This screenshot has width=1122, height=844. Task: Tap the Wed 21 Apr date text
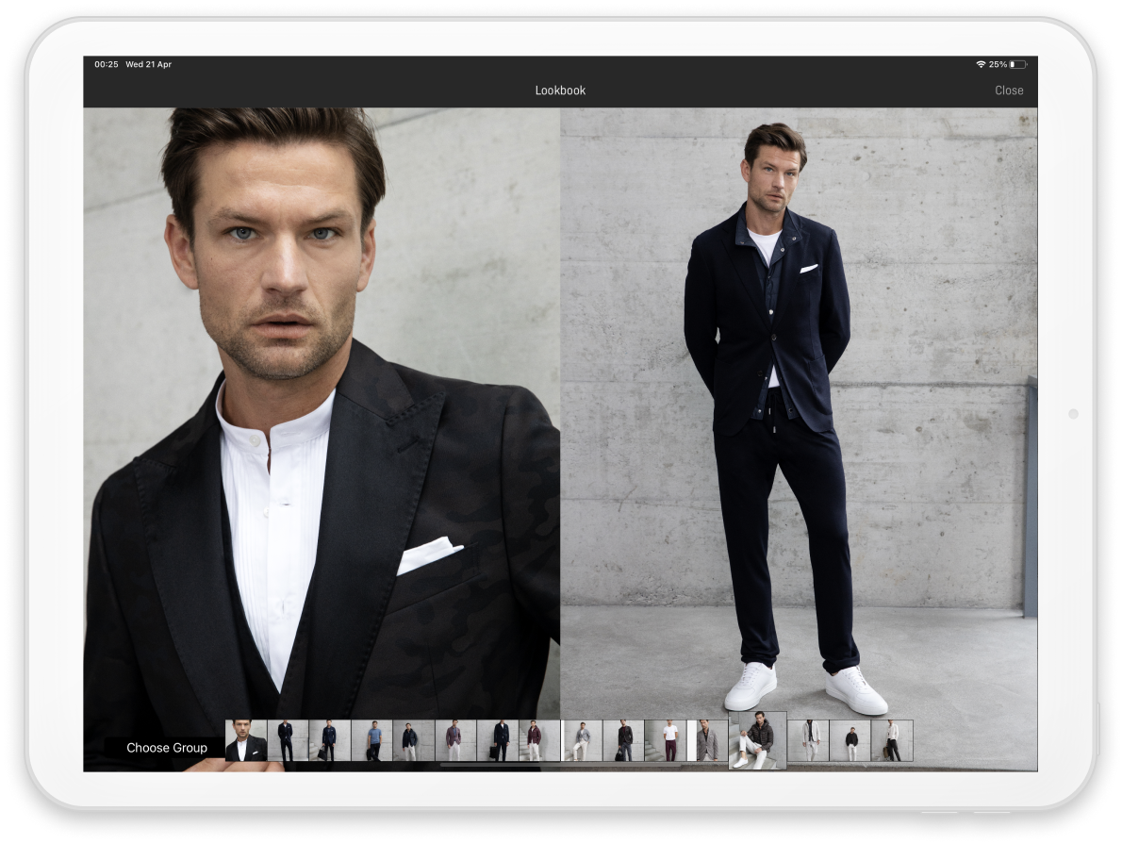[x=149, y=64]
